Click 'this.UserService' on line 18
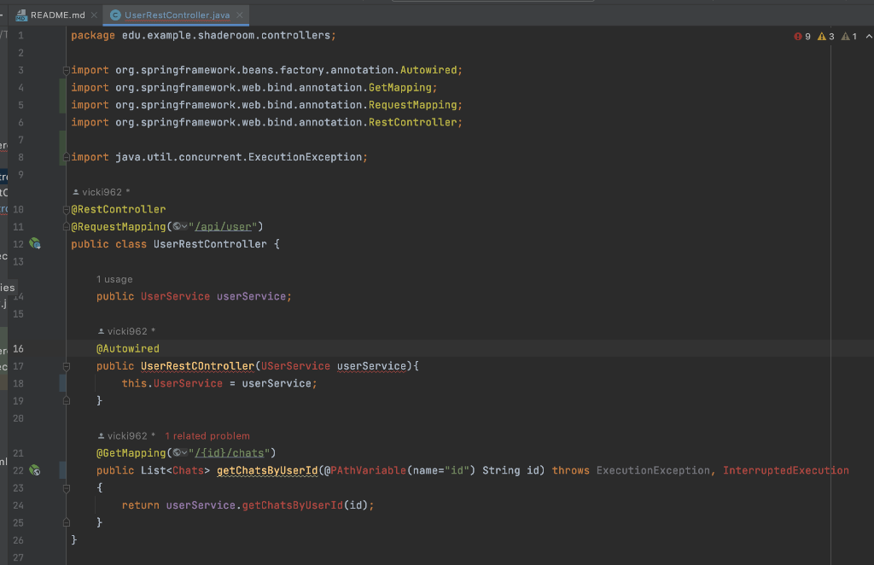 [x=172, y=383]
